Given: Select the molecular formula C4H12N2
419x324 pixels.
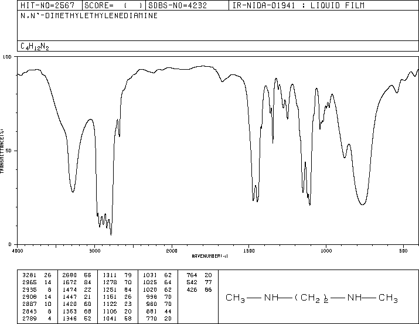Looking at the screenshot, I should tap(35, 46).
